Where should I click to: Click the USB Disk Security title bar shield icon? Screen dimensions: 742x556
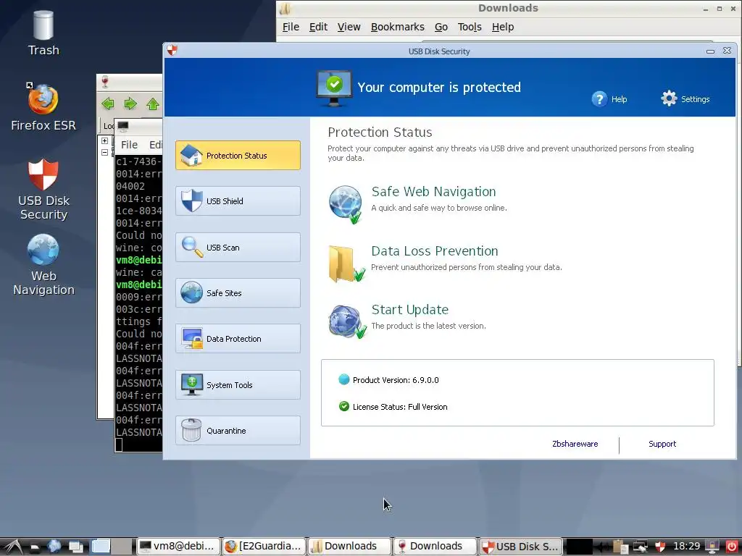pos(172,50)
